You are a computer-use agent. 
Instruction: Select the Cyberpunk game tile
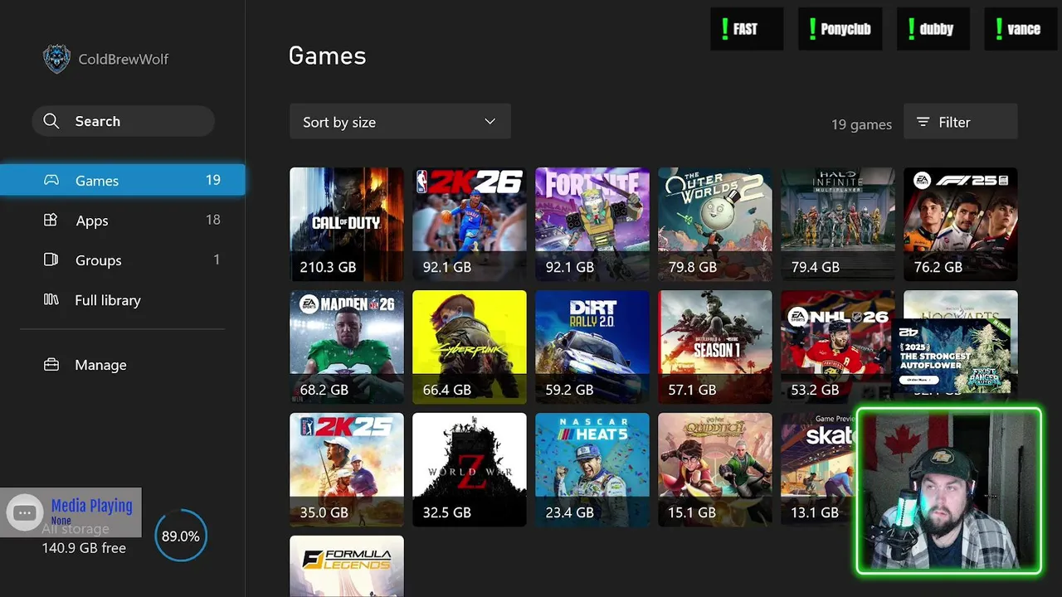(x=470, y=347)
